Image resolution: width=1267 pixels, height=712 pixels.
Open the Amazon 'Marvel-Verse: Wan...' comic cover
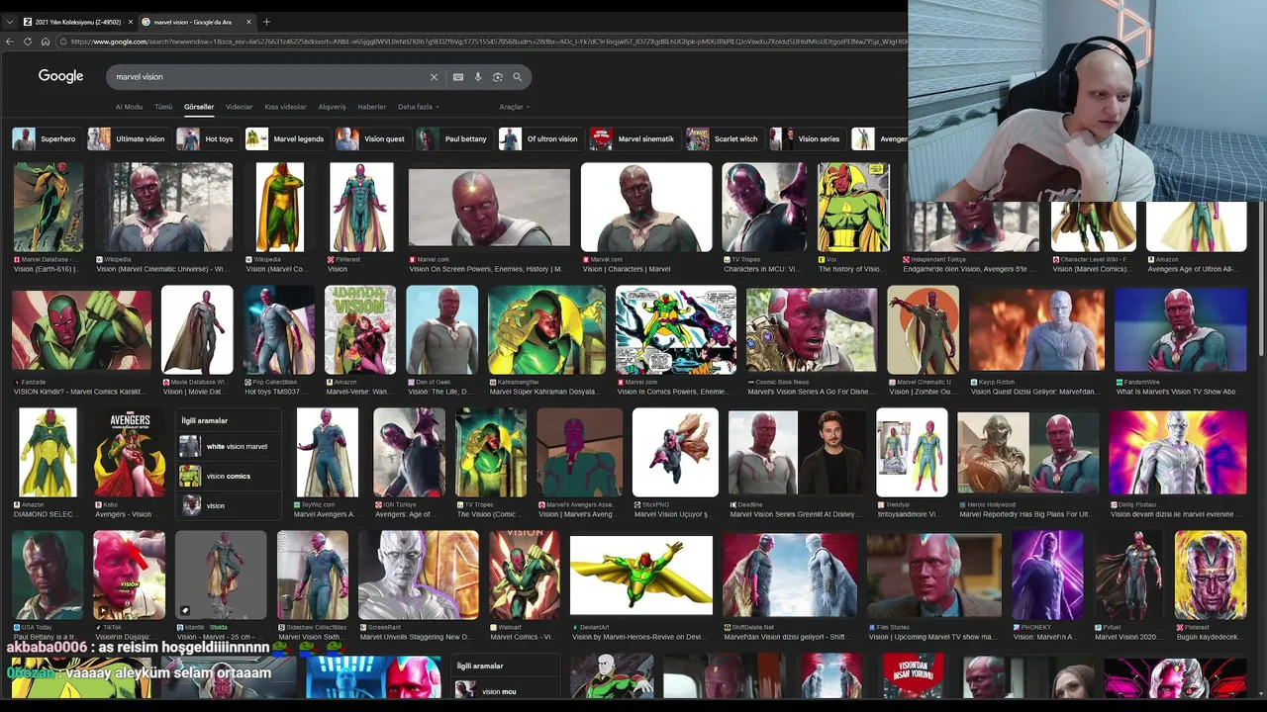[x=360, y=329]
